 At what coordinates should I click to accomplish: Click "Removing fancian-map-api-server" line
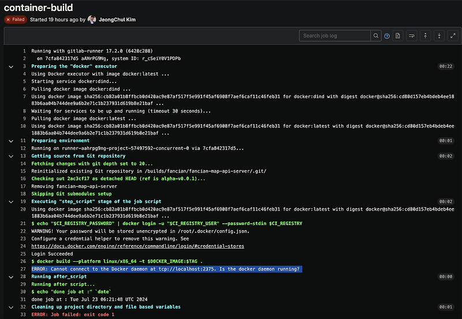click(x=74, y=186)
